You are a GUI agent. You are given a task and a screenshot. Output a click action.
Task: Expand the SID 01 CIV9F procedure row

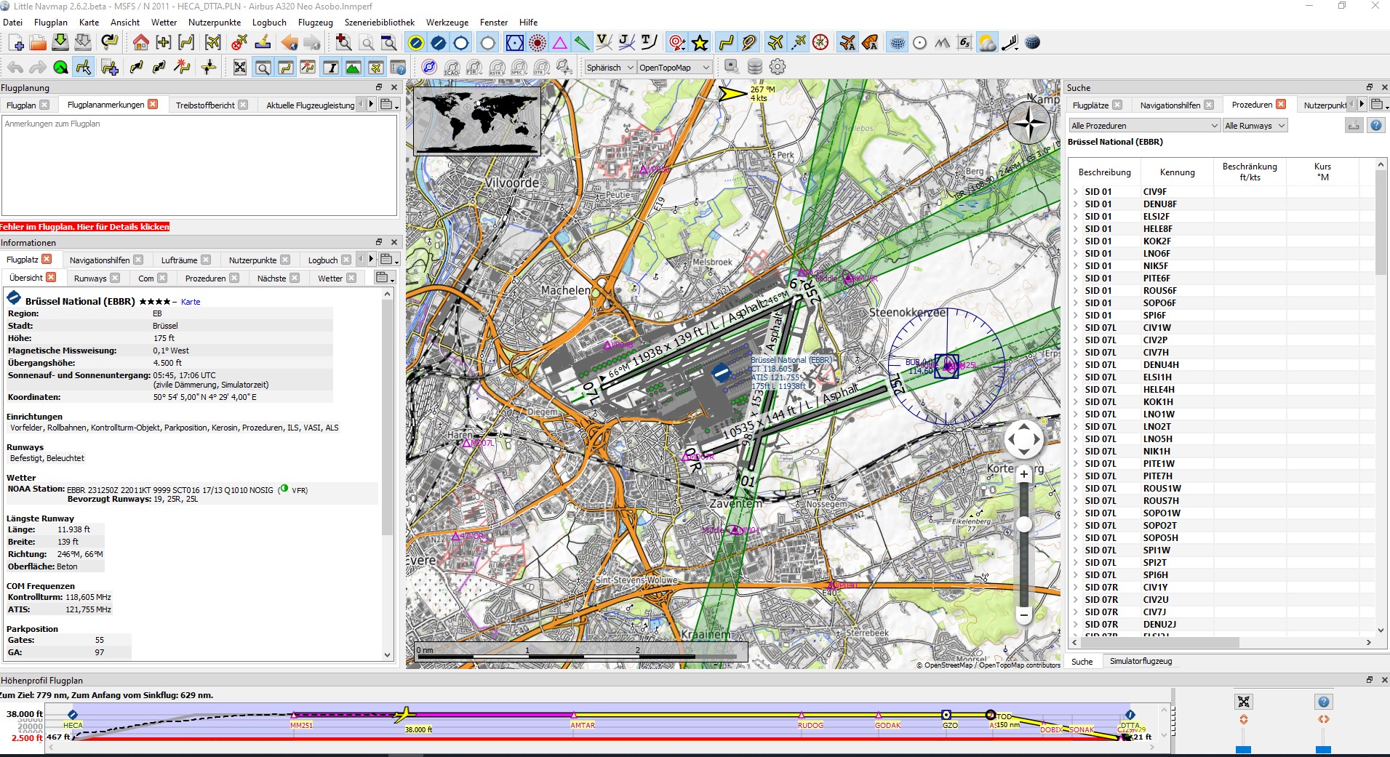click(1076, 192)
